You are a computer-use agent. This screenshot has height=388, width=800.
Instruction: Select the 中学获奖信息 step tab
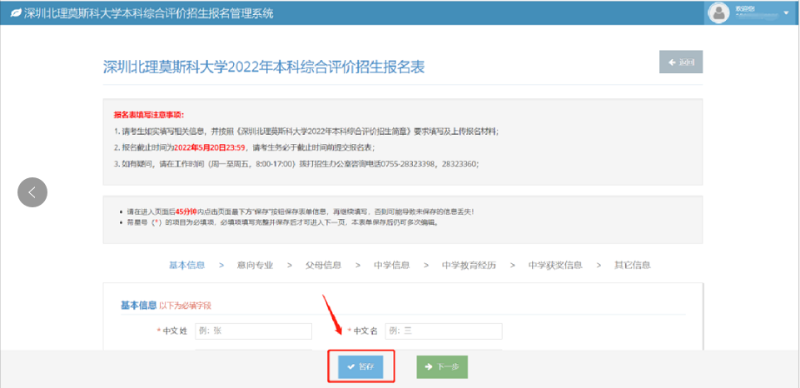pyautogui.click(x=555, y=265)
